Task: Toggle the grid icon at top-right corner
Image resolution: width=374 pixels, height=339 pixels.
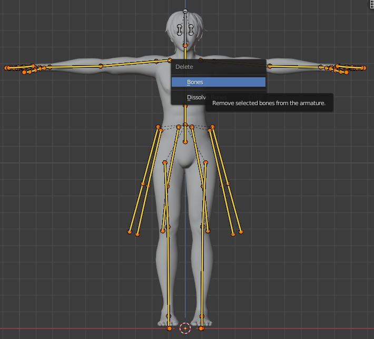Action: 371,5
